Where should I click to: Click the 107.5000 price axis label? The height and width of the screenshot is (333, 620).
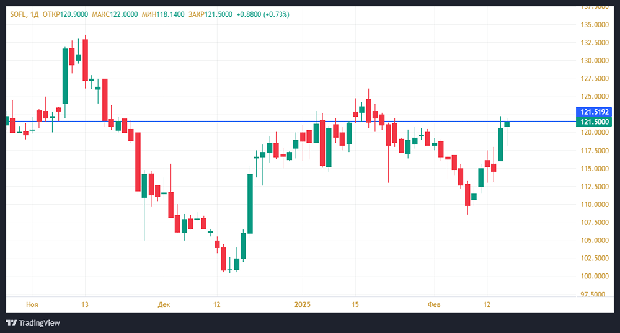(595, 222)
